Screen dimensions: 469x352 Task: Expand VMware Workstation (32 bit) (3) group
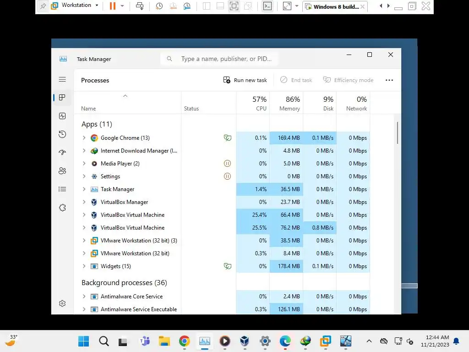(84, 240)
